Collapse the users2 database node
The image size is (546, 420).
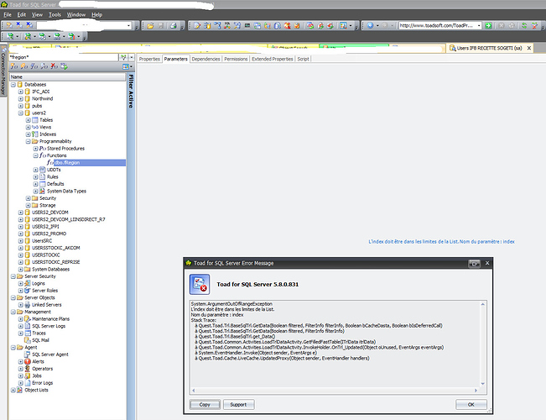point(21,113)
